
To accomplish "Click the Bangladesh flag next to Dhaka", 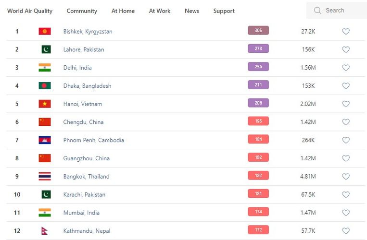I will pos(45,86).
